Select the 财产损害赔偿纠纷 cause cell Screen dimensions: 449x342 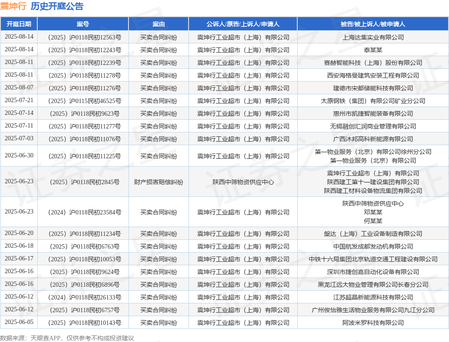(159, 182)
